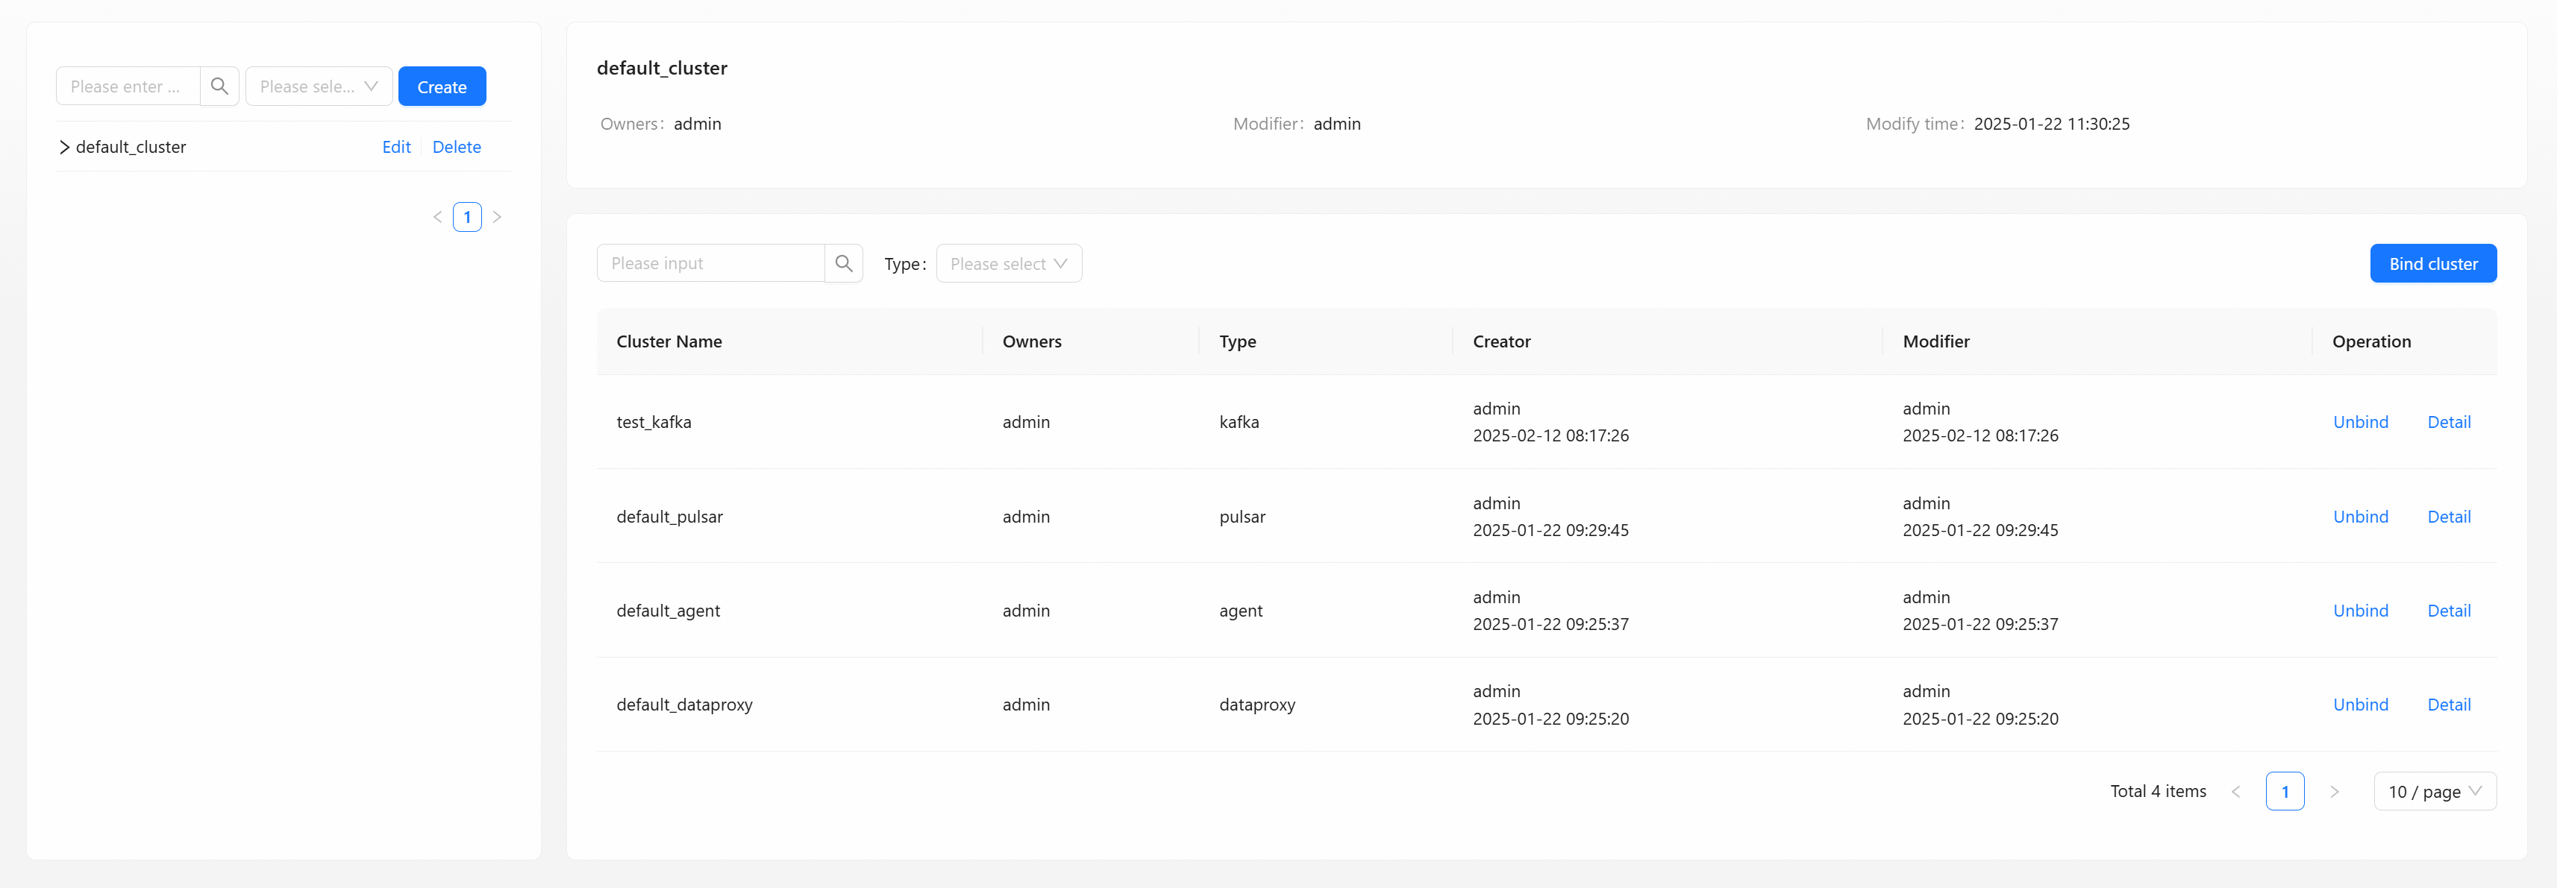
Task: Open the Type 'Please select' dropdown
Action: pyautogui.click(x=1007, y=263)
